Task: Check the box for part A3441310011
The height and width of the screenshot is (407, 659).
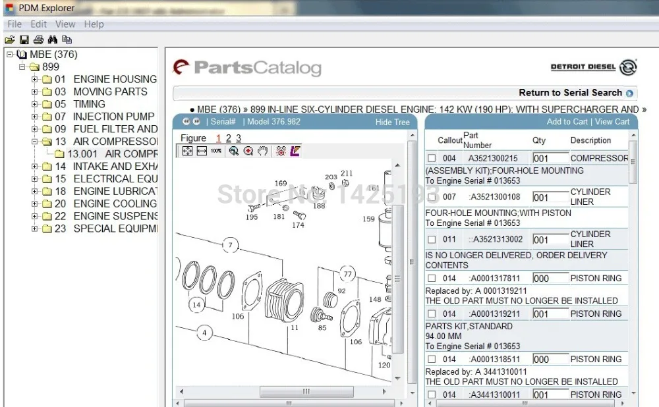Action: (432, 395)
